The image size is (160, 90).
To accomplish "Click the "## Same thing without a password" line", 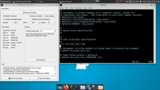I will 78,55.
